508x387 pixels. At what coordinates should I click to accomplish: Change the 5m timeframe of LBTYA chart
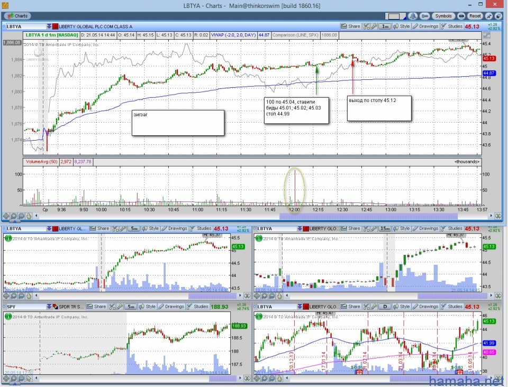[133, 229]
